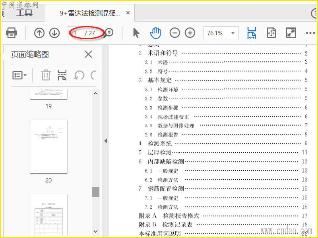Click 7.2 检测方法 entry
This screenshot has height=238, width=318.
coord(226,207)
